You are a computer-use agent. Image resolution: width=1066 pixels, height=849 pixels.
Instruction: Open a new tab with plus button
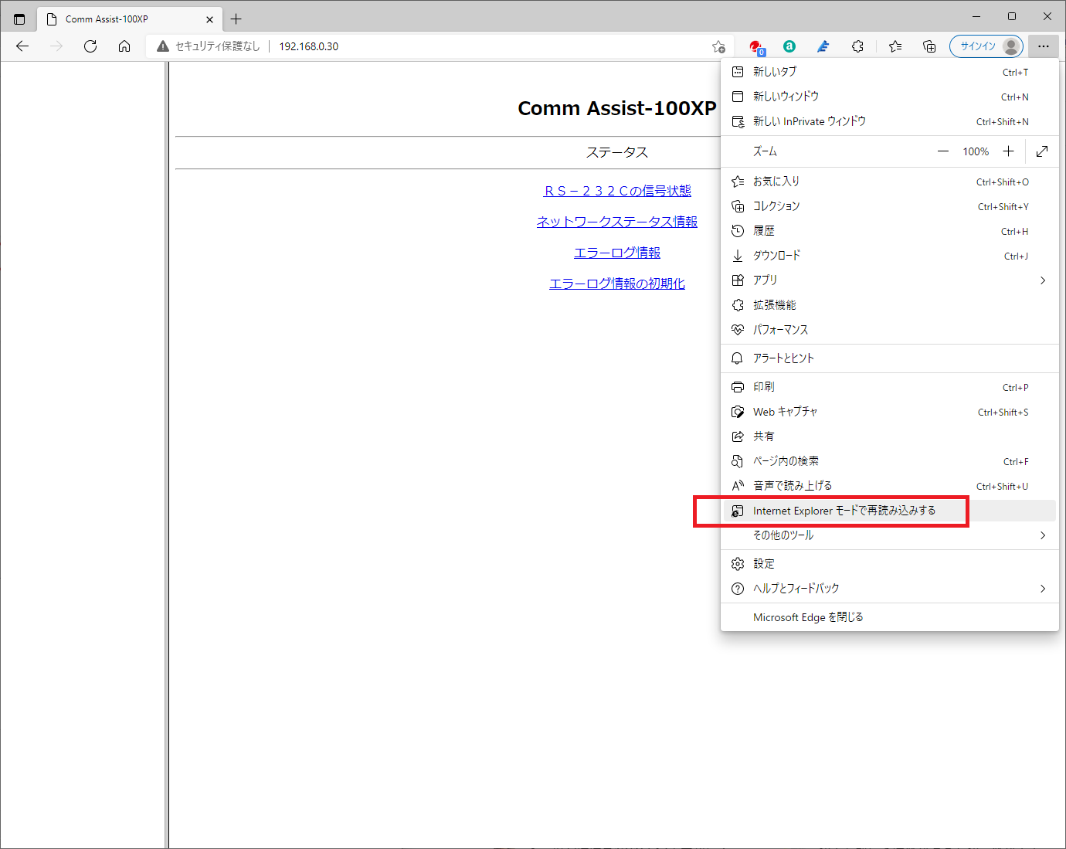pyautogui.click(x=236, y=19)
